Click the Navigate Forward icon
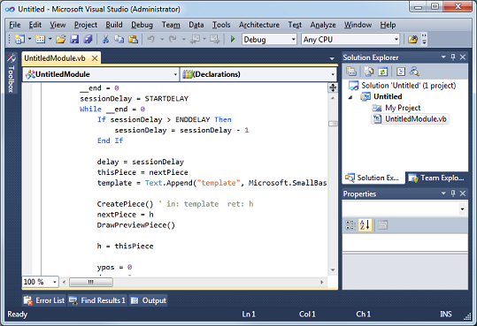This screenshot has width=477, height=326. (214, 39)
